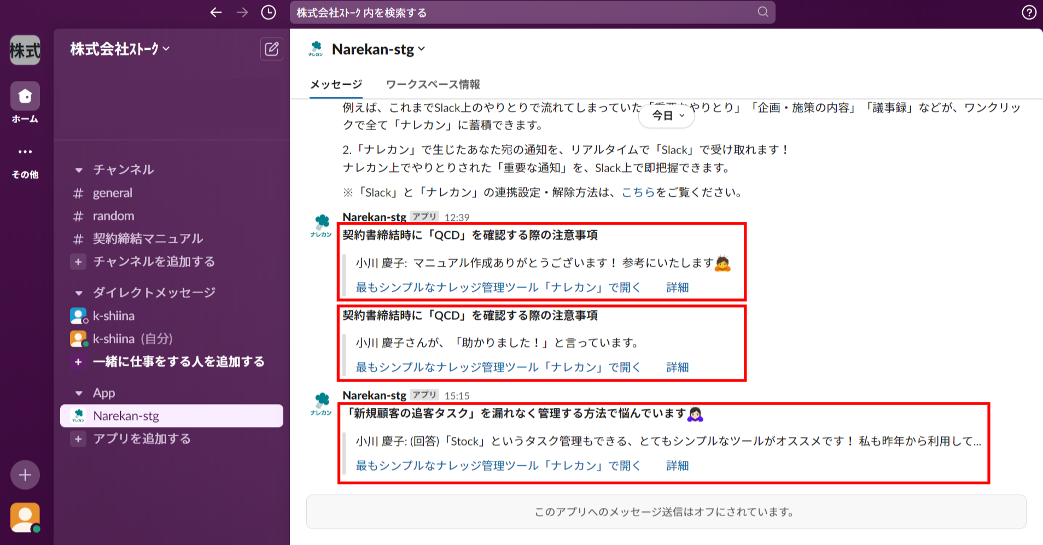This screenshot has height=545, width=1043.
Task: Open the history clock icon
Action: [269, 12]
